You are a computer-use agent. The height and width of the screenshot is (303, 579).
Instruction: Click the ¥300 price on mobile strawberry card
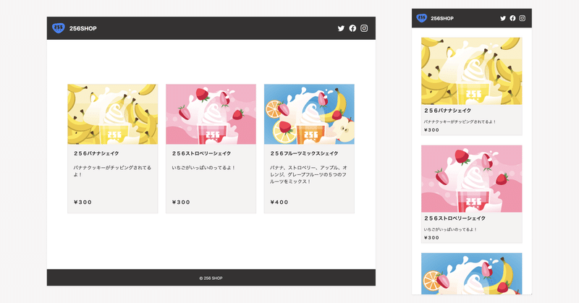click(431, 238)
